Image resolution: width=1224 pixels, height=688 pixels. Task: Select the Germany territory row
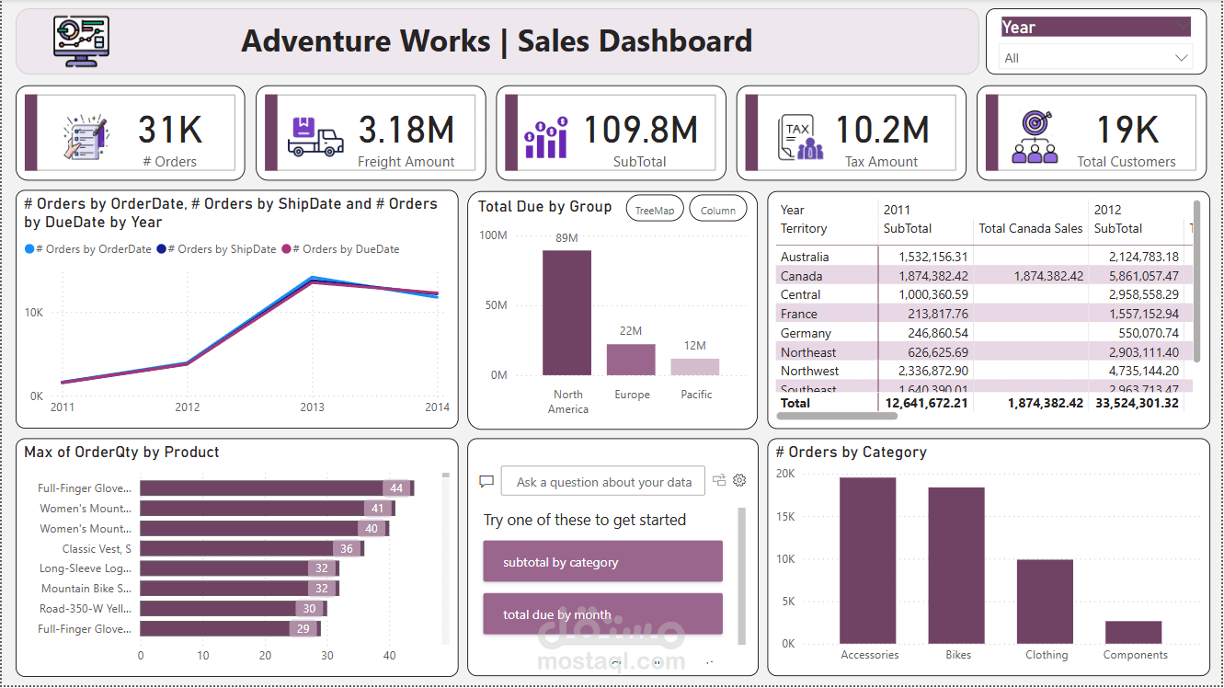[x=984, y=333]
